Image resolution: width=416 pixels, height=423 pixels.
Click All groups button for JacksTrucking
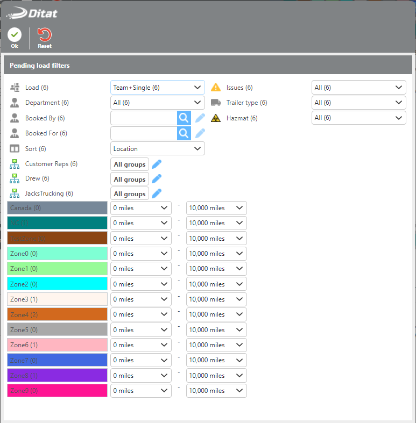[130, 194]
